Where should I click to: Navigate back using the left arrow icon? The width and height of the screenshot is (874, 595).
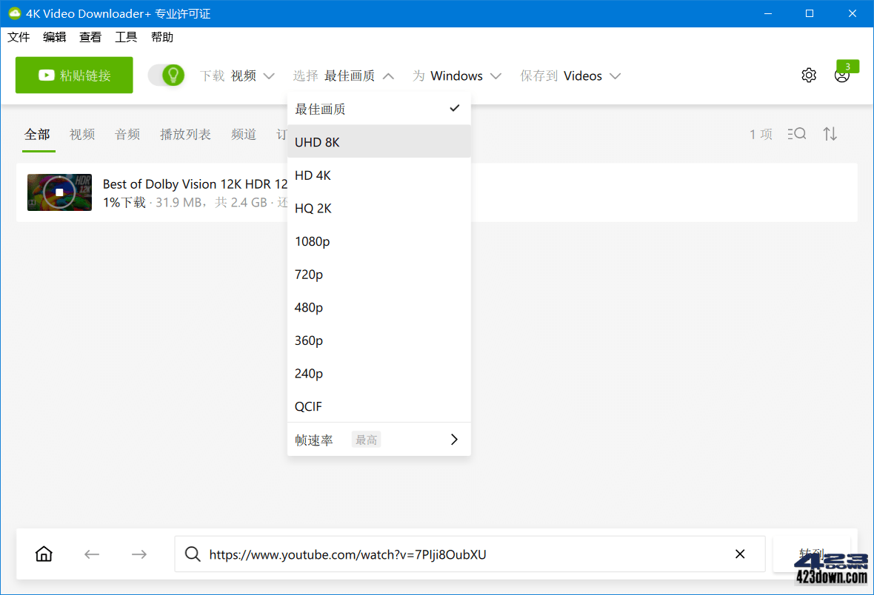point(91,554)
